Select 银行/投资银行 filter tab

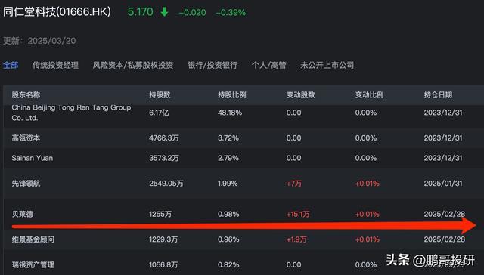pos(213,66)
